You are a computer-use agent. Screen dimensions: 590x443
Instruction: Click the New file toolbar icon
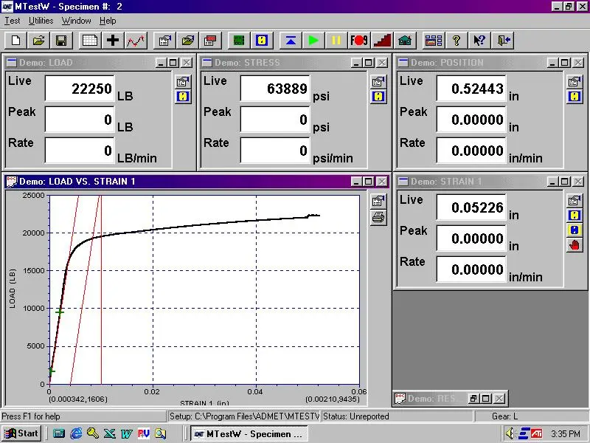[x=15, y=40]
